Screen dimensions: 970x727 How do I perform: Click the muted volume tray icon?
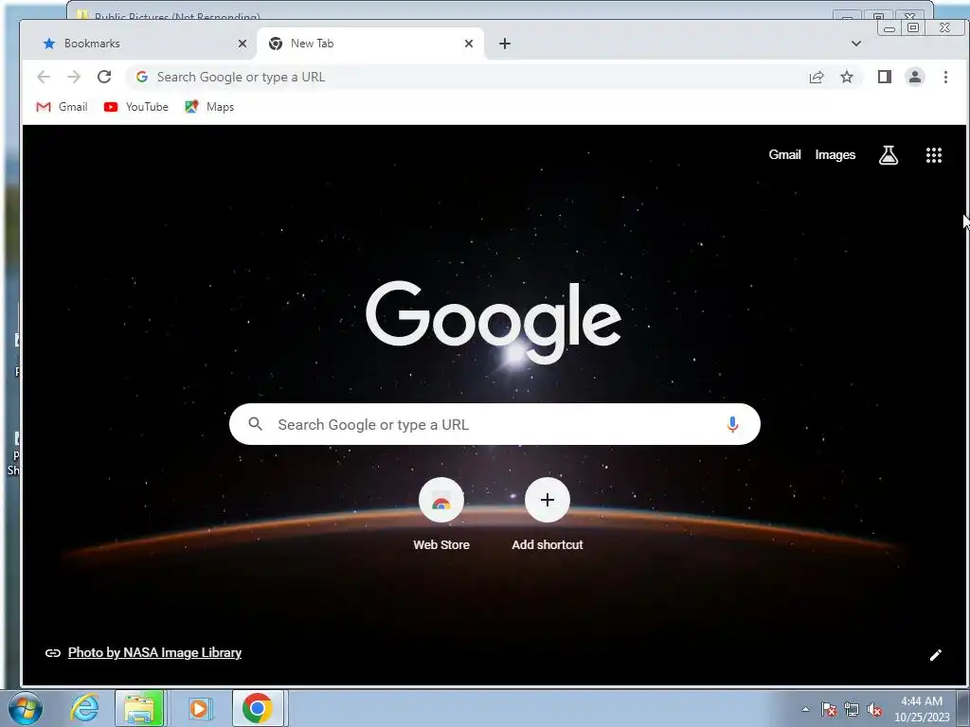click(x=874, y=709)
